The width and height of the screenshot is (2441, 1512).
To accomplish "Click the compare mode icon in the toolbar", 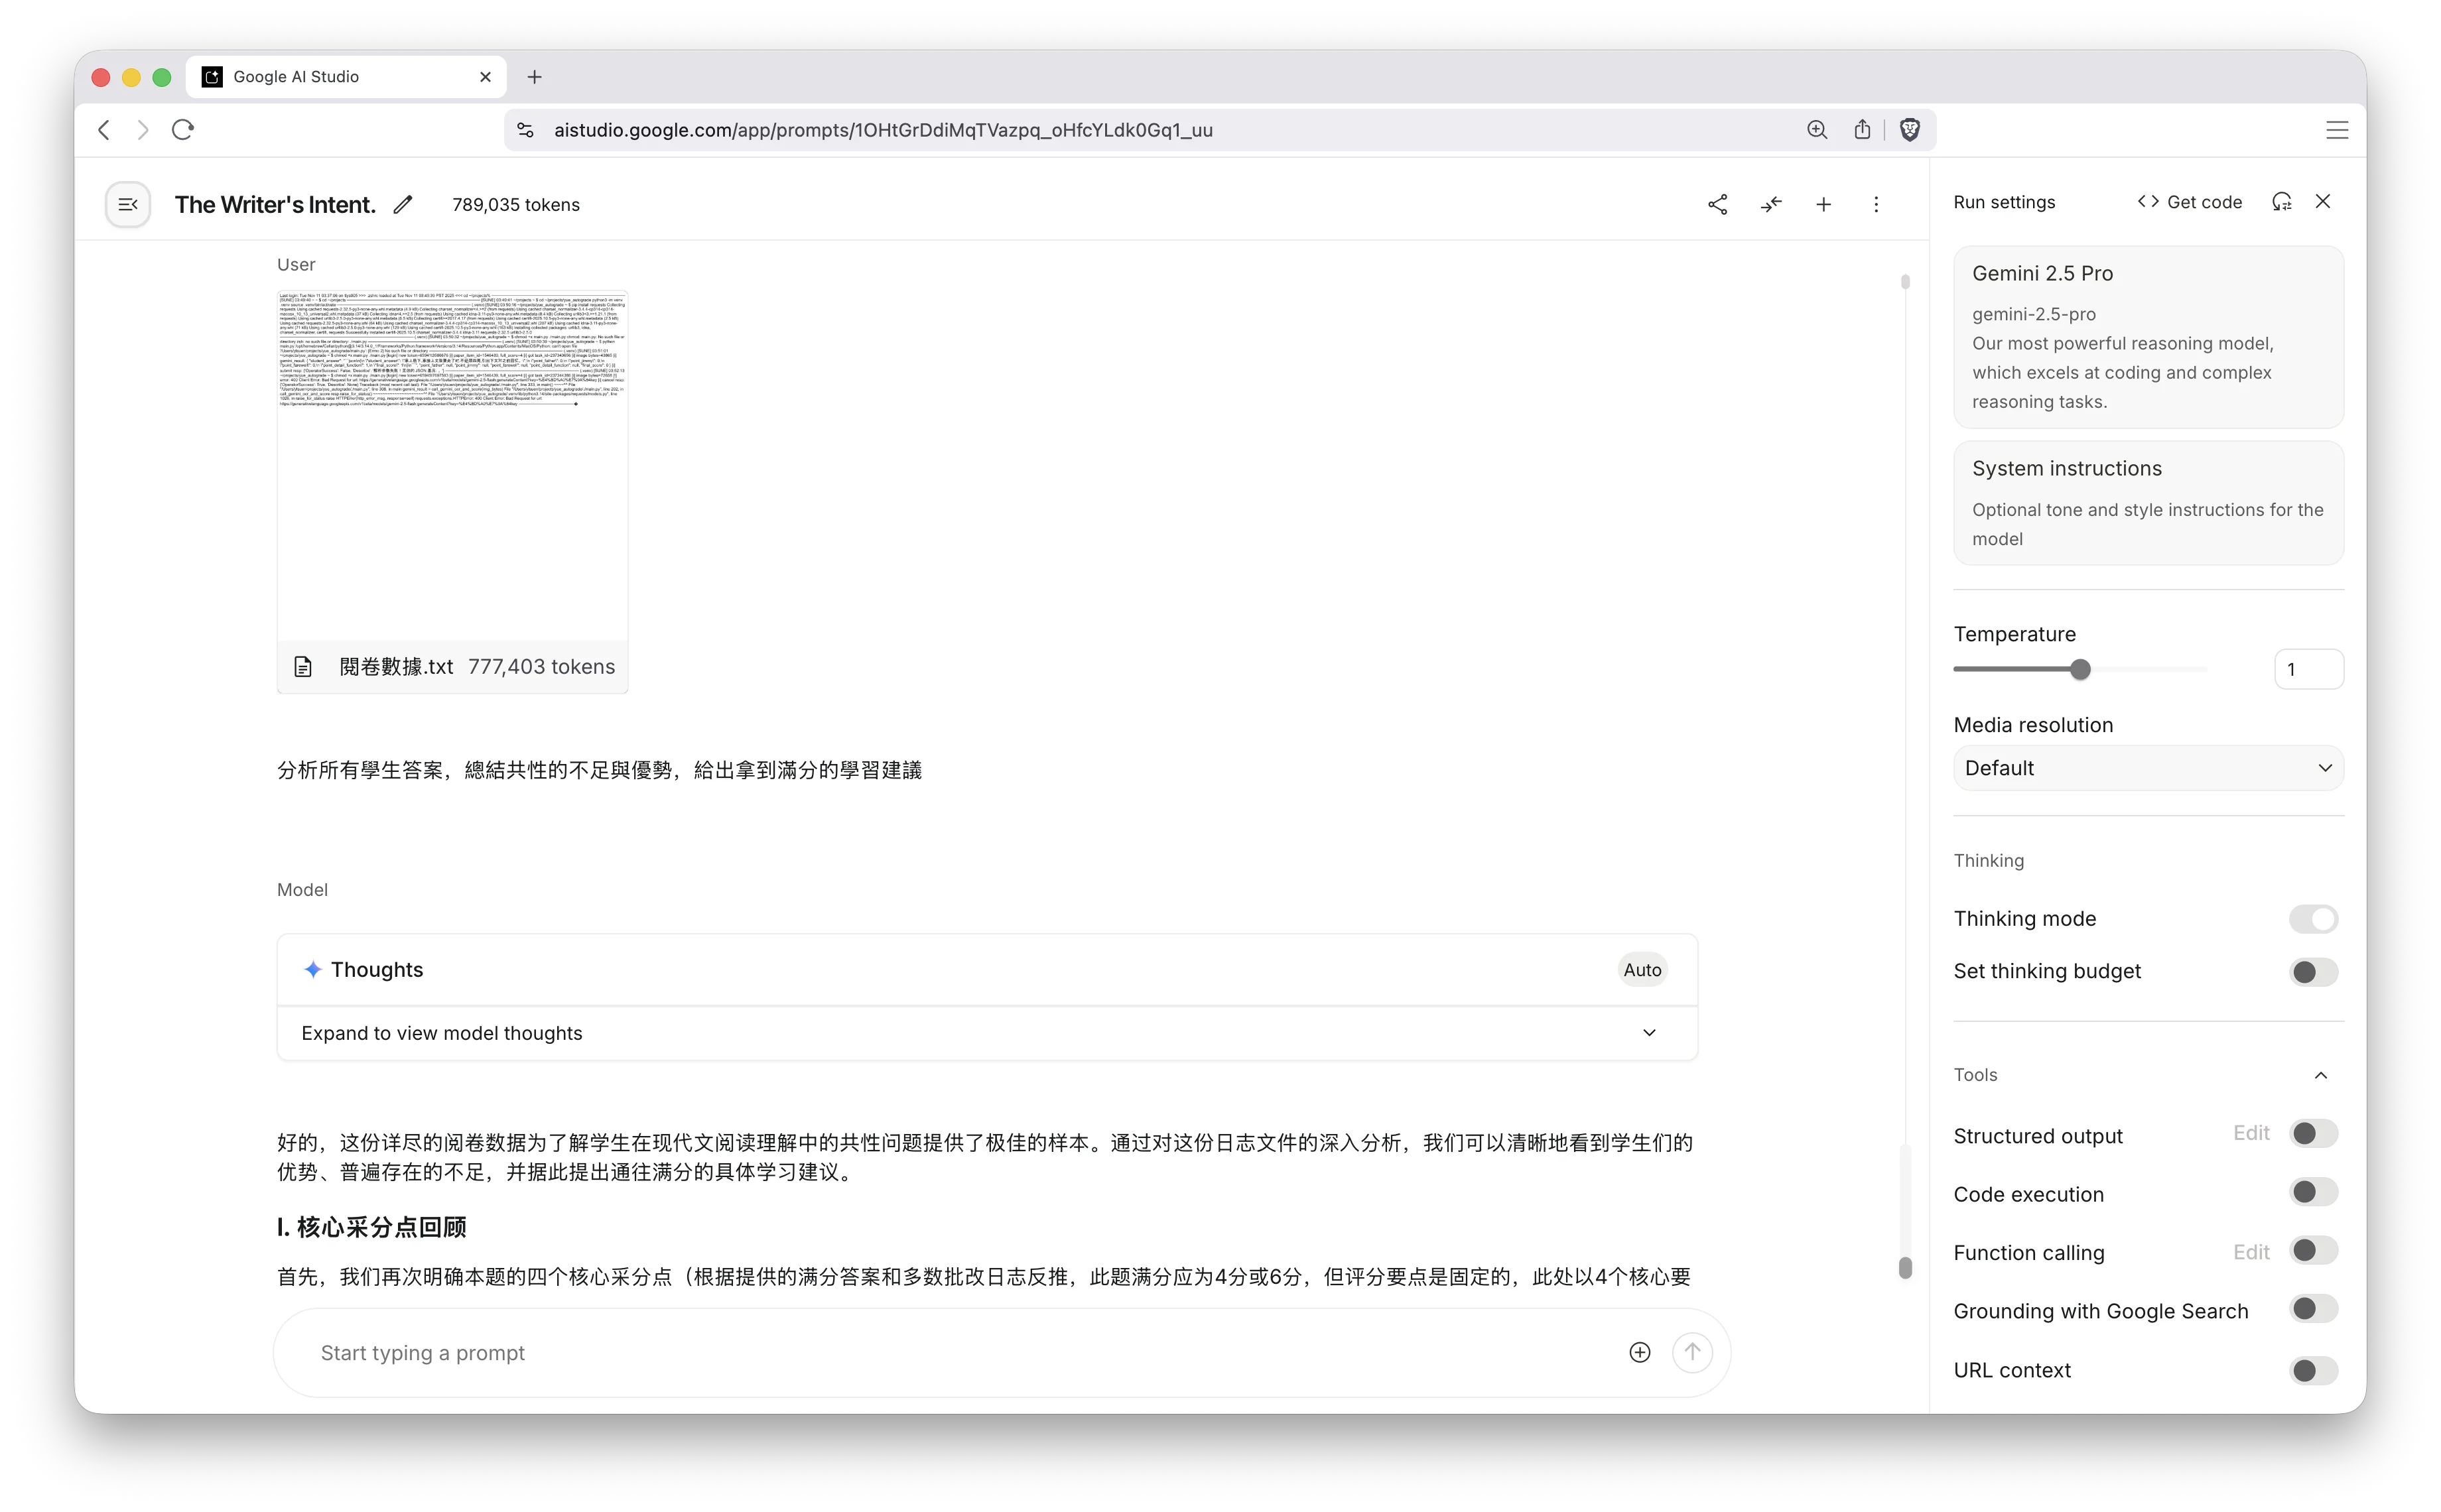I will [1771, 204].
